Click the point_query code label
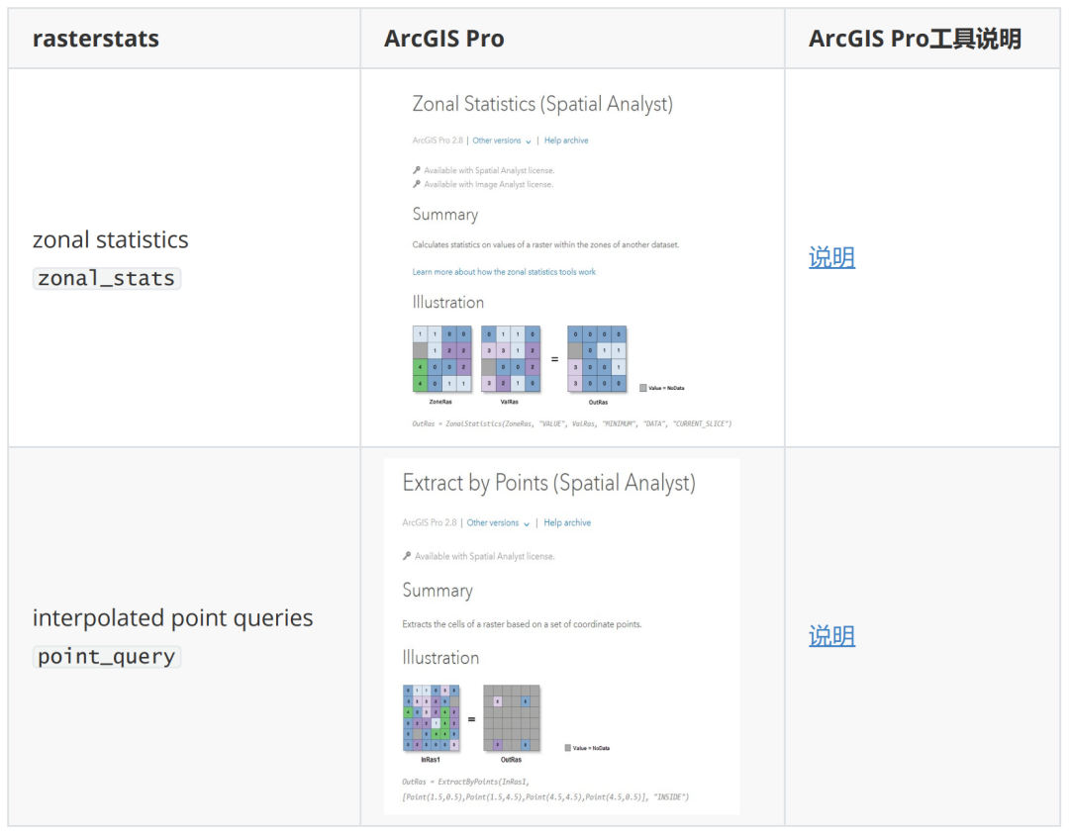Viewport: 1069px width, 834px height. pyautogui.click(x=106, y=657)
